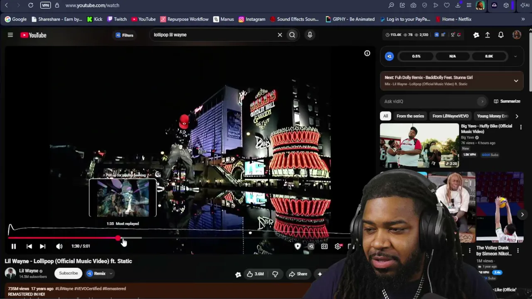
Task: Open the browser AI assistant button
Action: pos(525,5)
